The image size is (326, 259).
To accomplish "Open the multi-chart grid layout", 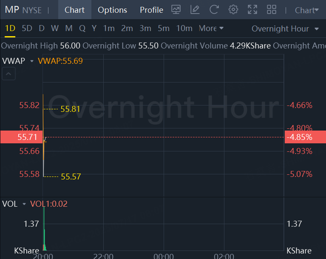I will coord(272,9).
